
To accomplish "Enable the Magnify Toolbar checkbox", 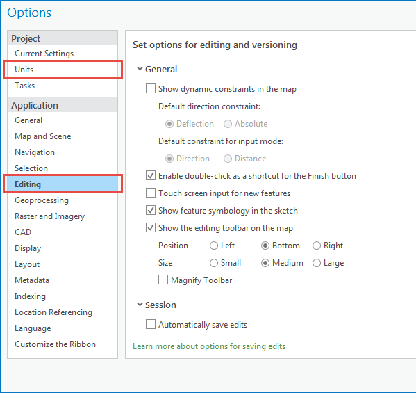I will [163, 280].
